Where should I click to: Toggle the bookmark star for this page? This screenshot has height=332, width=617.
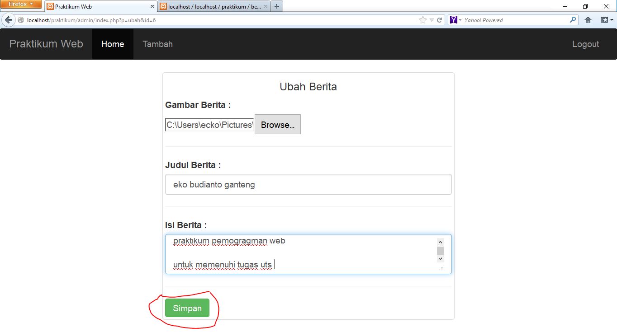422,19
